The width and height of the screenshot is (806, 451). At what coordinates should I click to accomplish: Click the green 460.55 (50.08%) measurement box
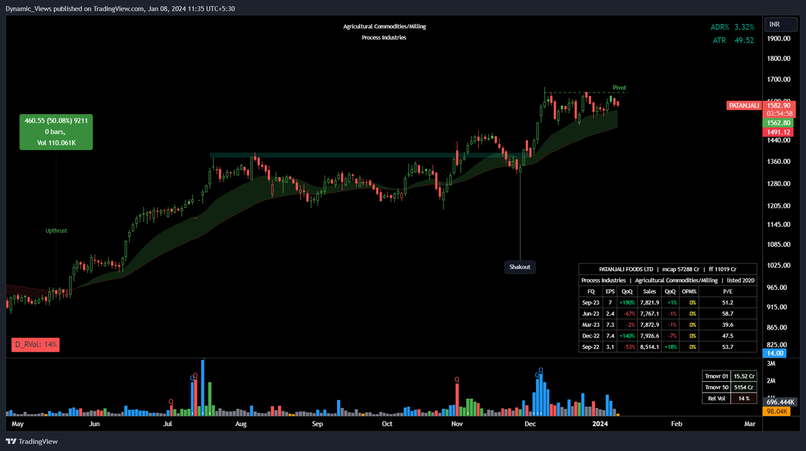56,132
